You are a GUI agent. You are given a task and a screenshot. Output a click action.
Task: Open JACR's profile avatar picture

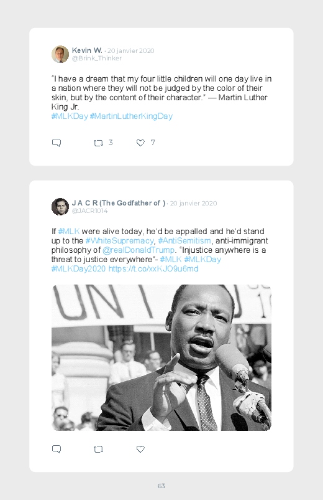pos(60,207)
